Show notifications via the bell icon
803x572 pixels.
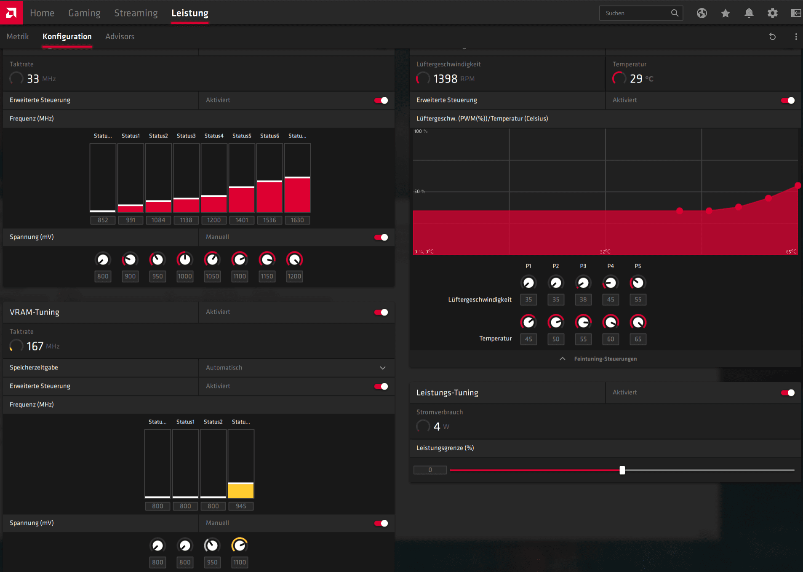click(749, 13)
